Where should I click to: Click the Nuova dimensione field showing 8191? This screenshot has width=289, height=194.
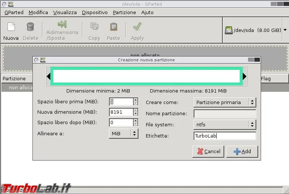point(121,112)
